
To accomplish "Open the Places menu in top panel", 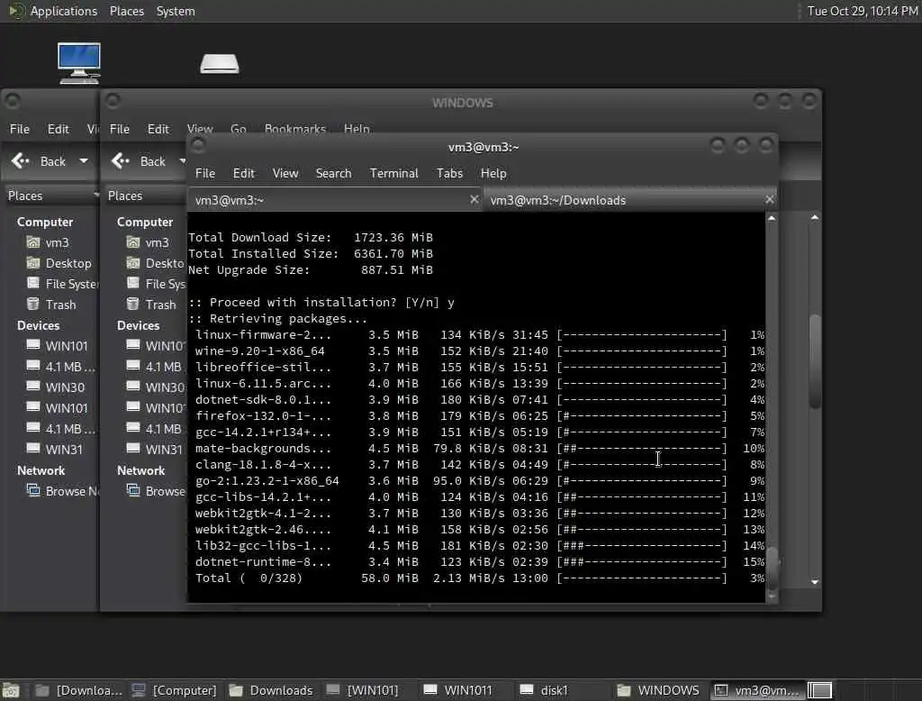I will [x=126, y=11].
